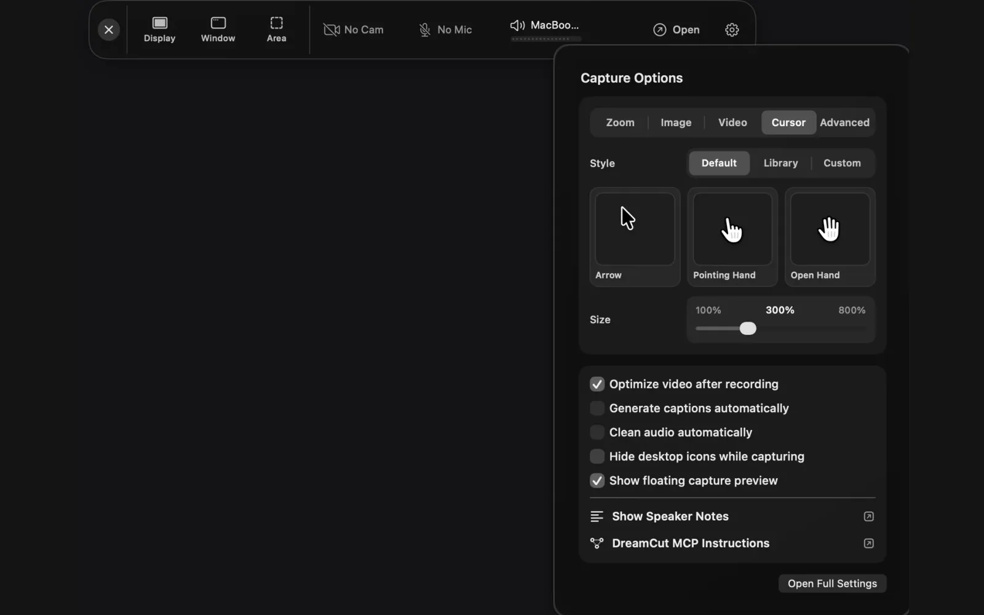Click the 800% size label
Viewport: 984px width, 615px height.
[x=852, y=310]
